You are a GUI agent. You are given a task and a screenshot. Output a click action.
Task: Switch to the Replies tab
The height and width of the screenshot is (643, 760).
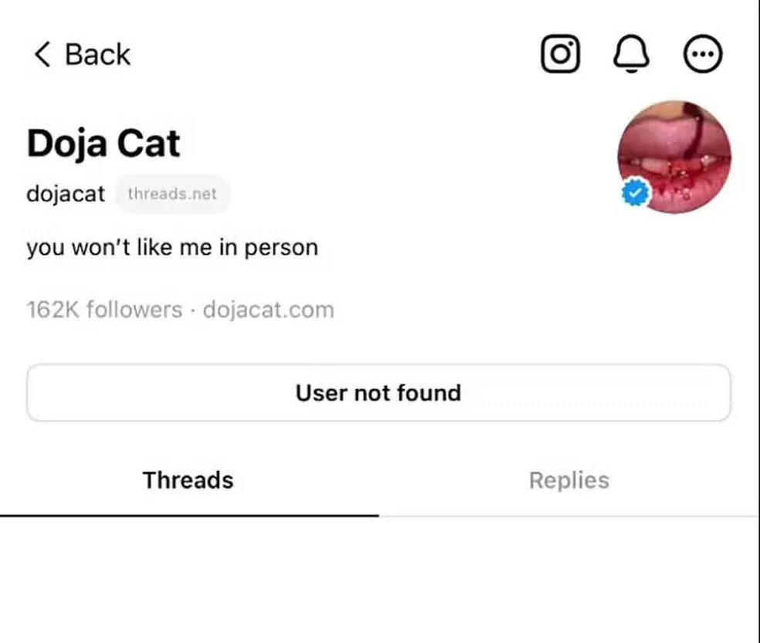click(568, 480)
